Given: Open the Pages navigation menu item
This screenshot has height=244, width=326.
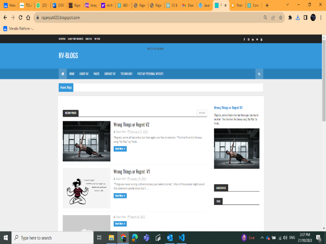Looking at the screenshot, I should coord(96,74).
